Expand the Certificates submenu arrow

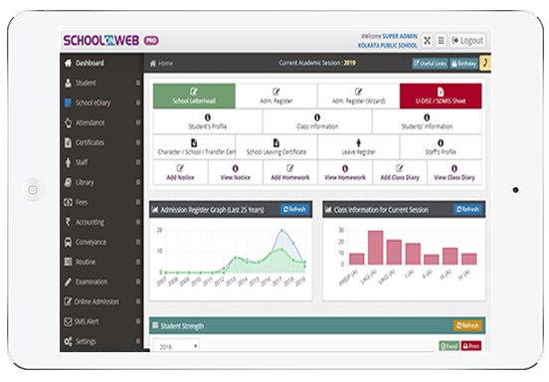click(138, 142)
